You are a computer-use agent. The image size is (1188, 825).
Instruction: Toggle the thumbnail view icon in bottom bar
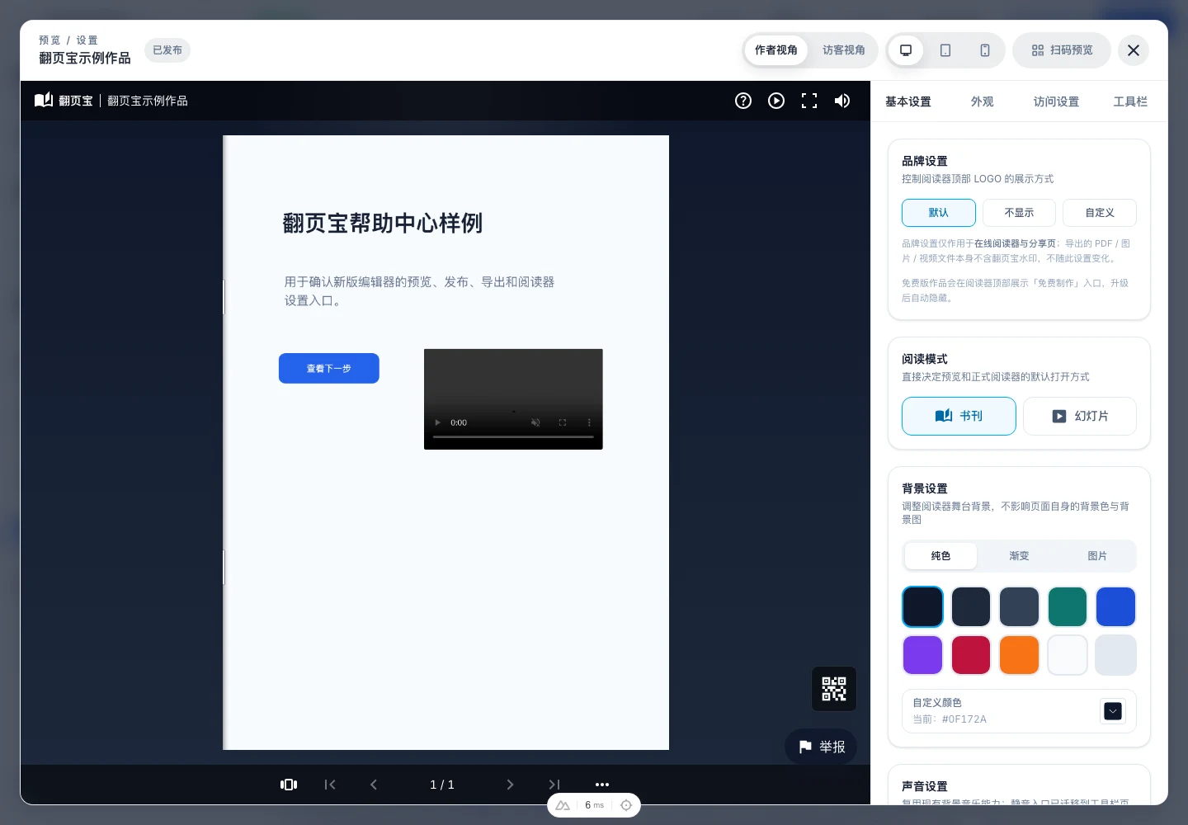pyautogui.click(x=289, y=785)
